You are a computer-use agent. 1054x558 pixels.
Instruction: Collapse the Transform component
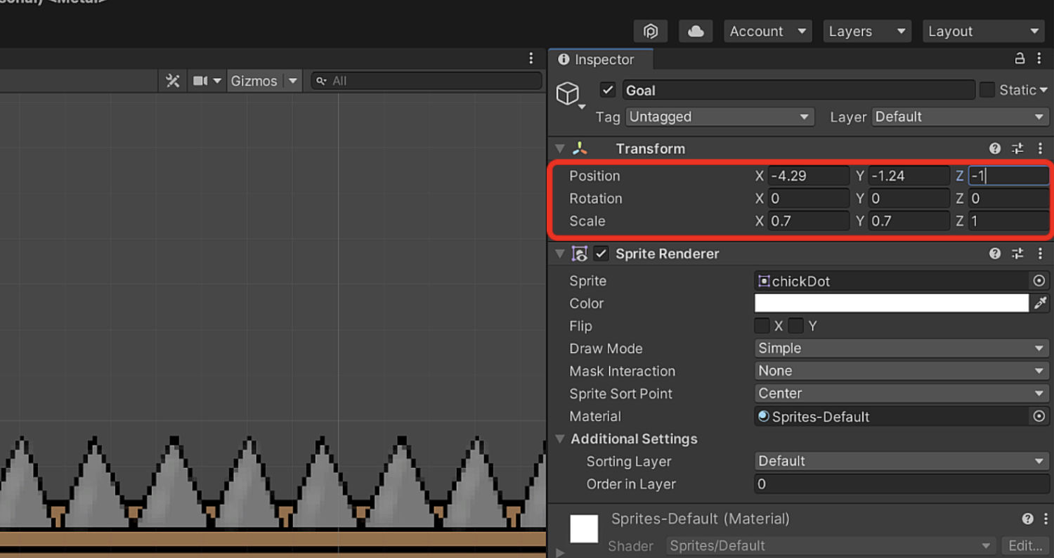[560, 148]
